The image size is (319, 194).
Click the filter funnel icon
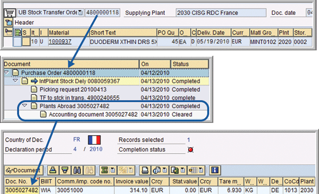[x=65, y=170]
